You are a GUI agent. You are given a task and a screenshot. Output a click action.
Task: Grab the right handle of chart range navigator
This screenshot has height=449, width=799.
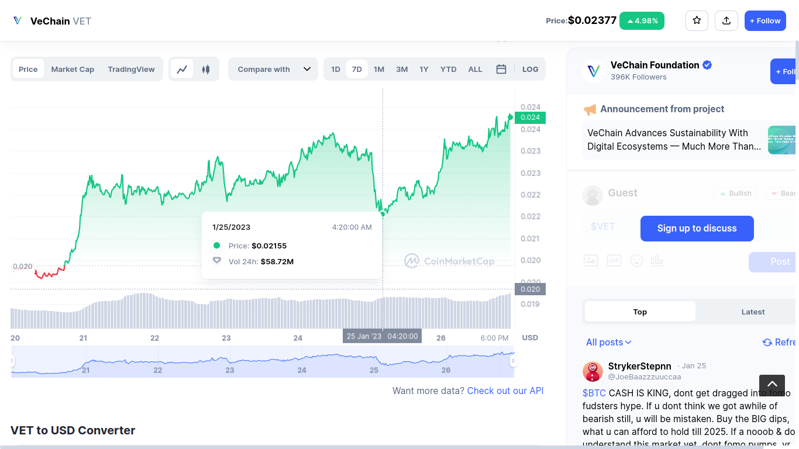tap(513, 361)
